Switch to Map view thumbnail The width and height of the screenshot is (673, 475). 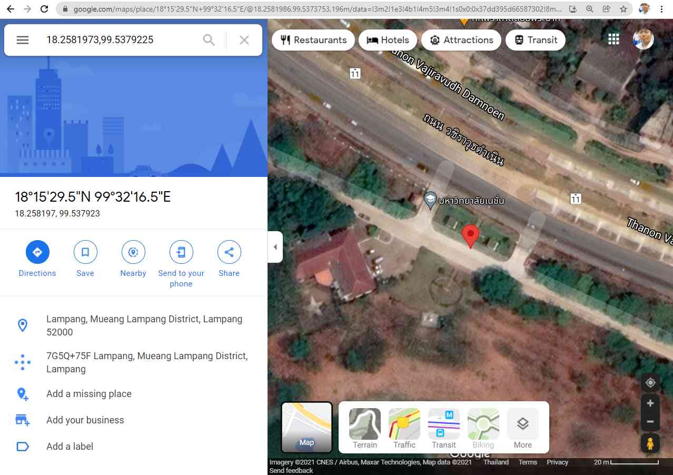point(307,427)
